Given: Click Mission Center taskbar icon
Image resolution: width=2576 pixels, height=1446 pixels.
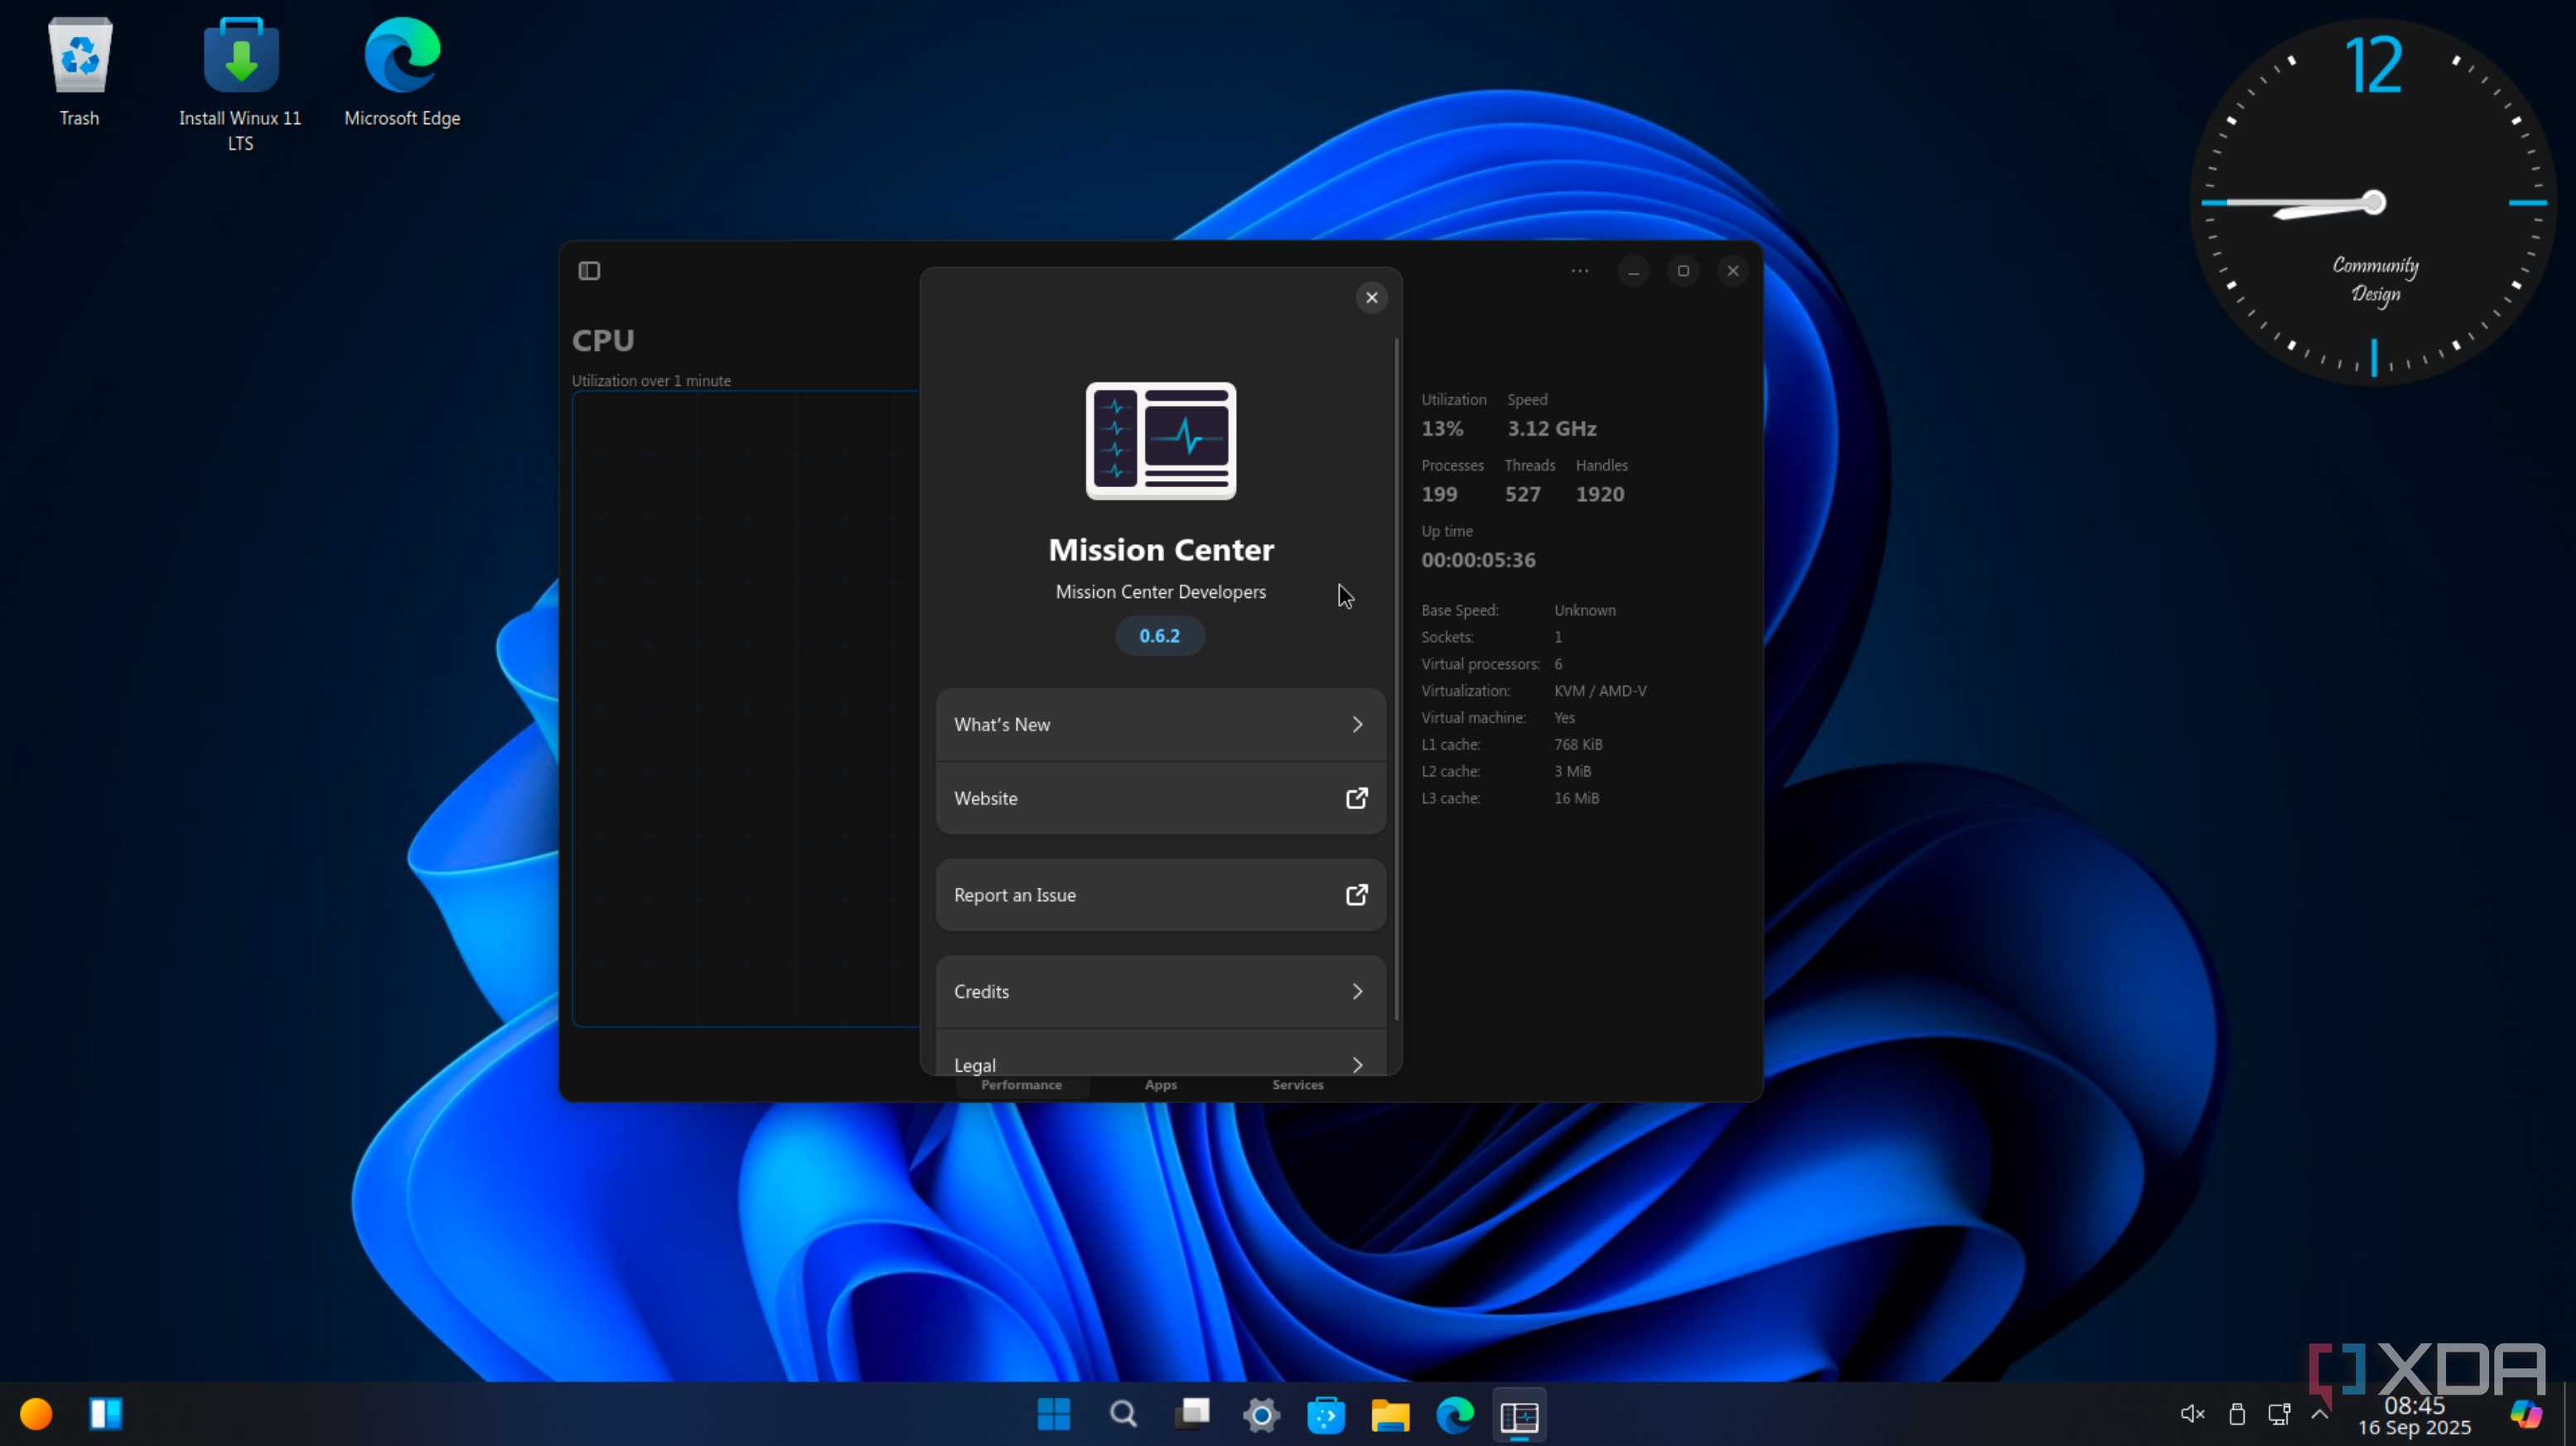Looking at the screenshot, I should [1519, 1414].
